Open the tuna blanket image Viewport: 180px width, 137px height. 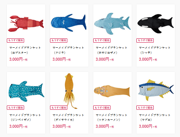click(156, 90)
